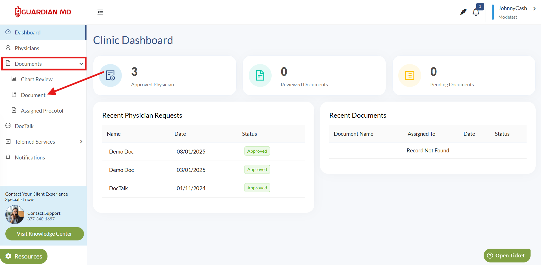Screen dimensions: 541x265
Task: Expand Telemed Services submenu arrow
Action: click(81, 141)
